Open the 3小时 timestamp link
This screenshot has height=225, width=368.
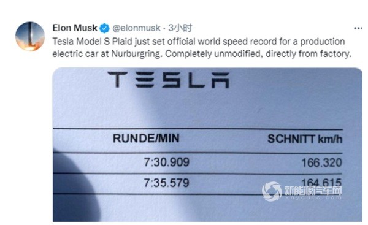[180, 28]
